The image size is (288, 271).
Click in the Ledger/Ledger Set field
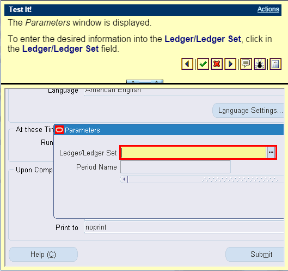[193, 153]
